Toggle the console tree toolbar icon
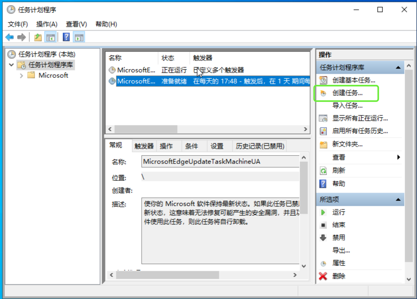 [x=50, y=37]
